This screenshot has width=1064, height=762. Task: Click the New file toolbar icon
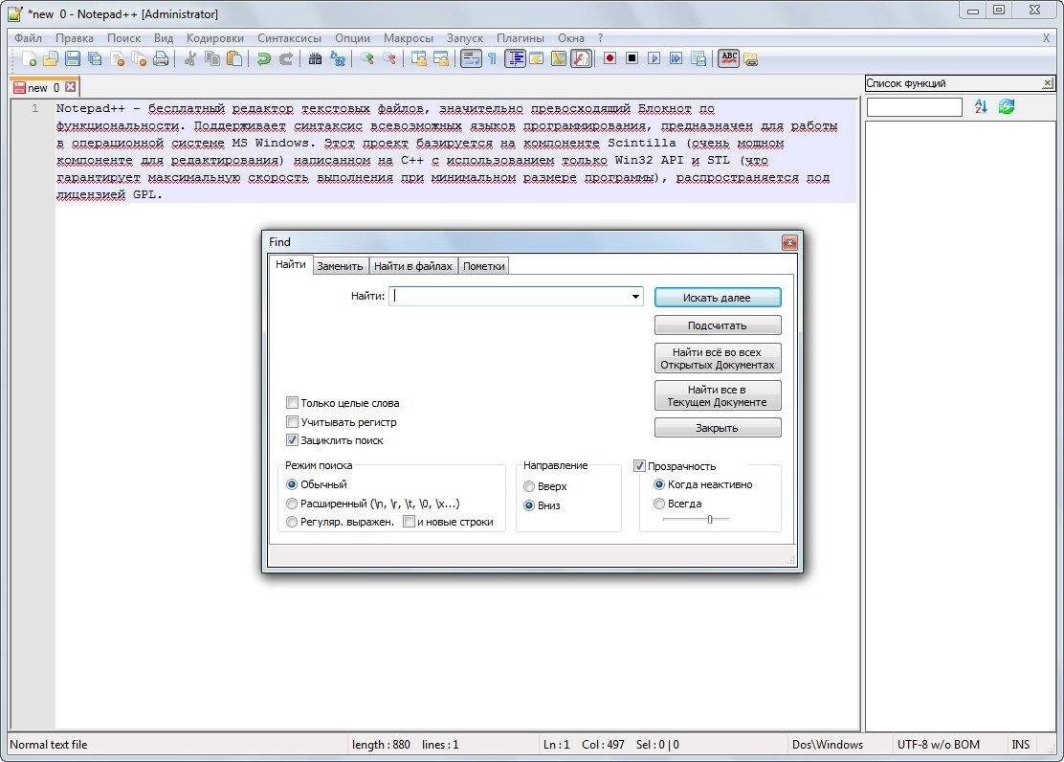(29, 59)
